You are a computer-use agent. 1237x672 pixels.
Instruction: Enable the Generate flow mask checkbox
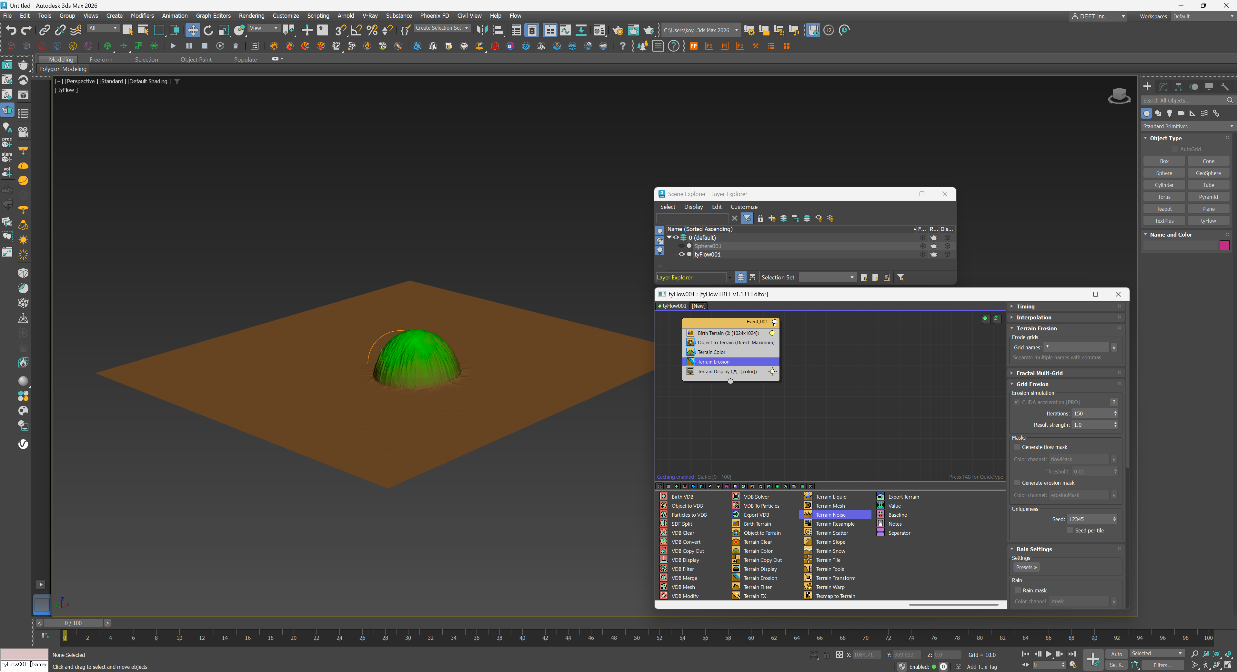[x=1017, y=447]
